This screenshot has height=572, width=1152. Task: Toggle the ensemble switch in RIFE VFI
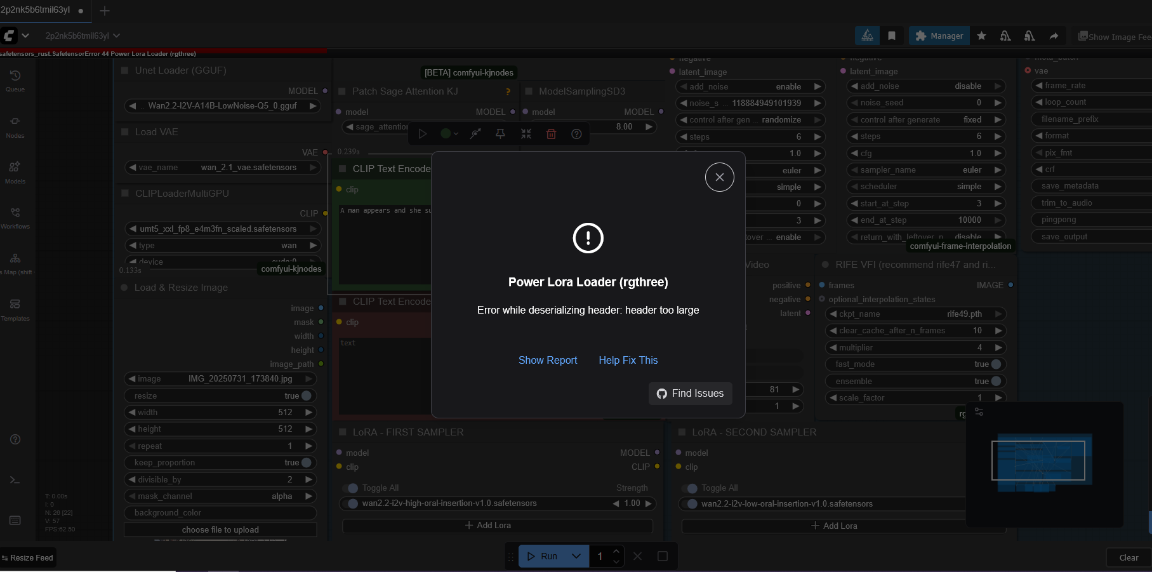tap(996, 381)
